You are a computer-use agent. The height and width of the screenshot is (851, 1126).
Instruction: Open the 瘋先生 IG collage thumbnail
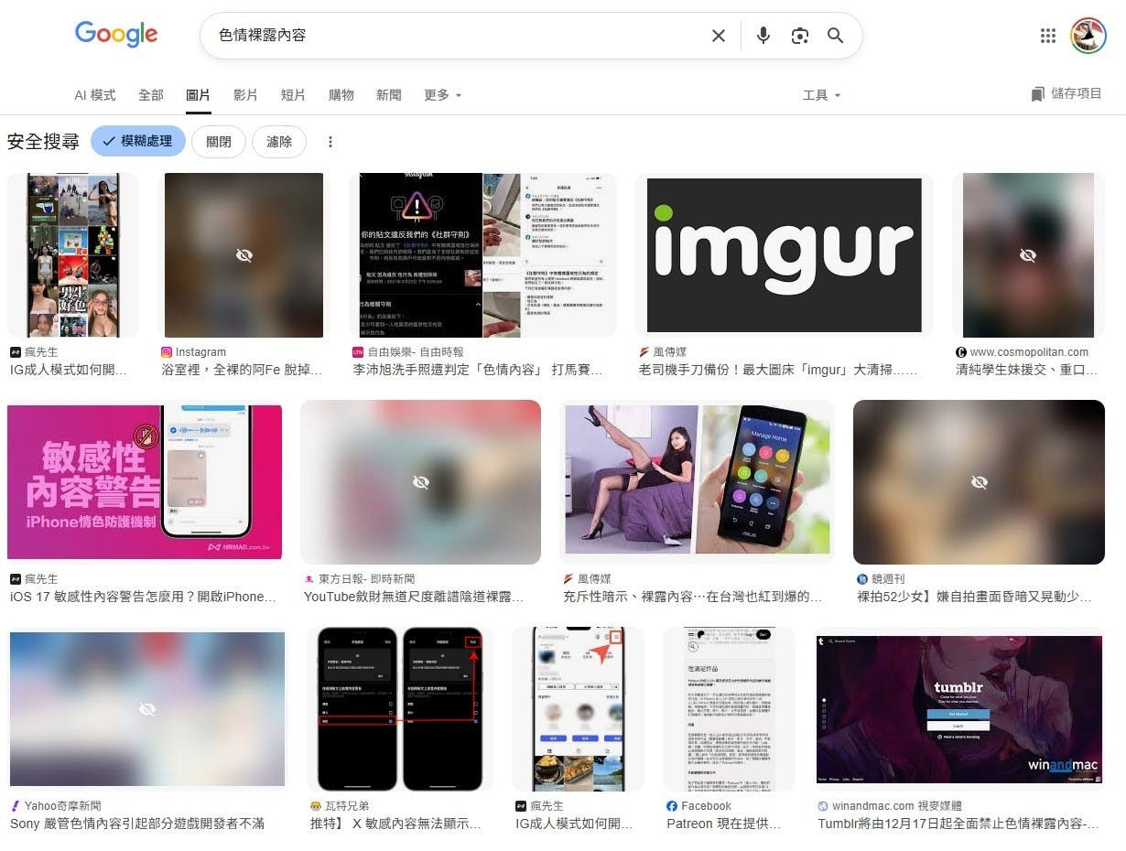click(x=73, y=255)
